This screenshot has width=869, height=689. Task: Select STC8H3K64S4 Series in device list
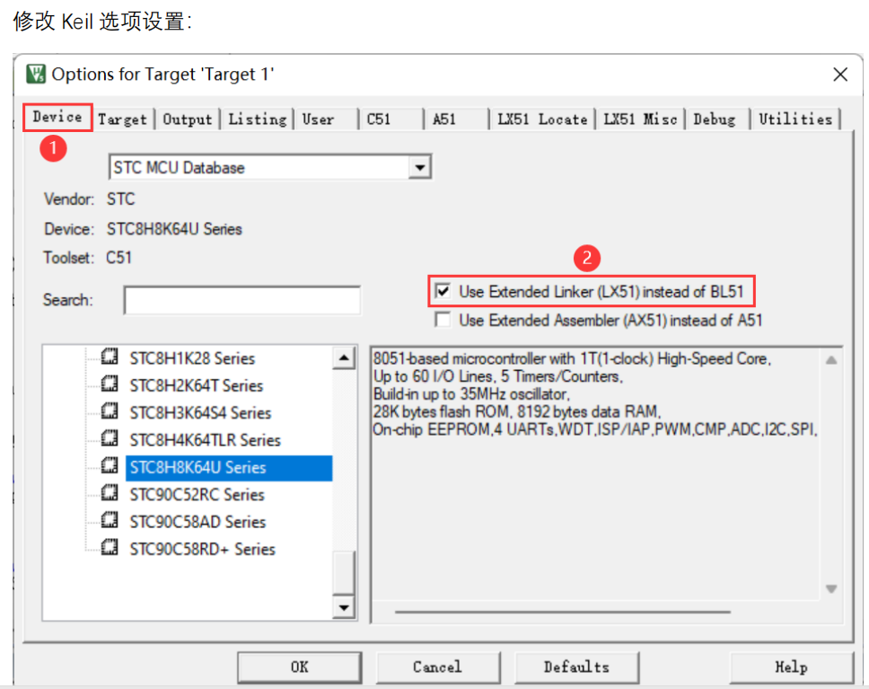click(x=200, y=412)
